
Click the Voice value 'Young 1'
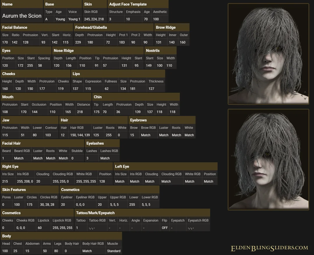[74, 19]
